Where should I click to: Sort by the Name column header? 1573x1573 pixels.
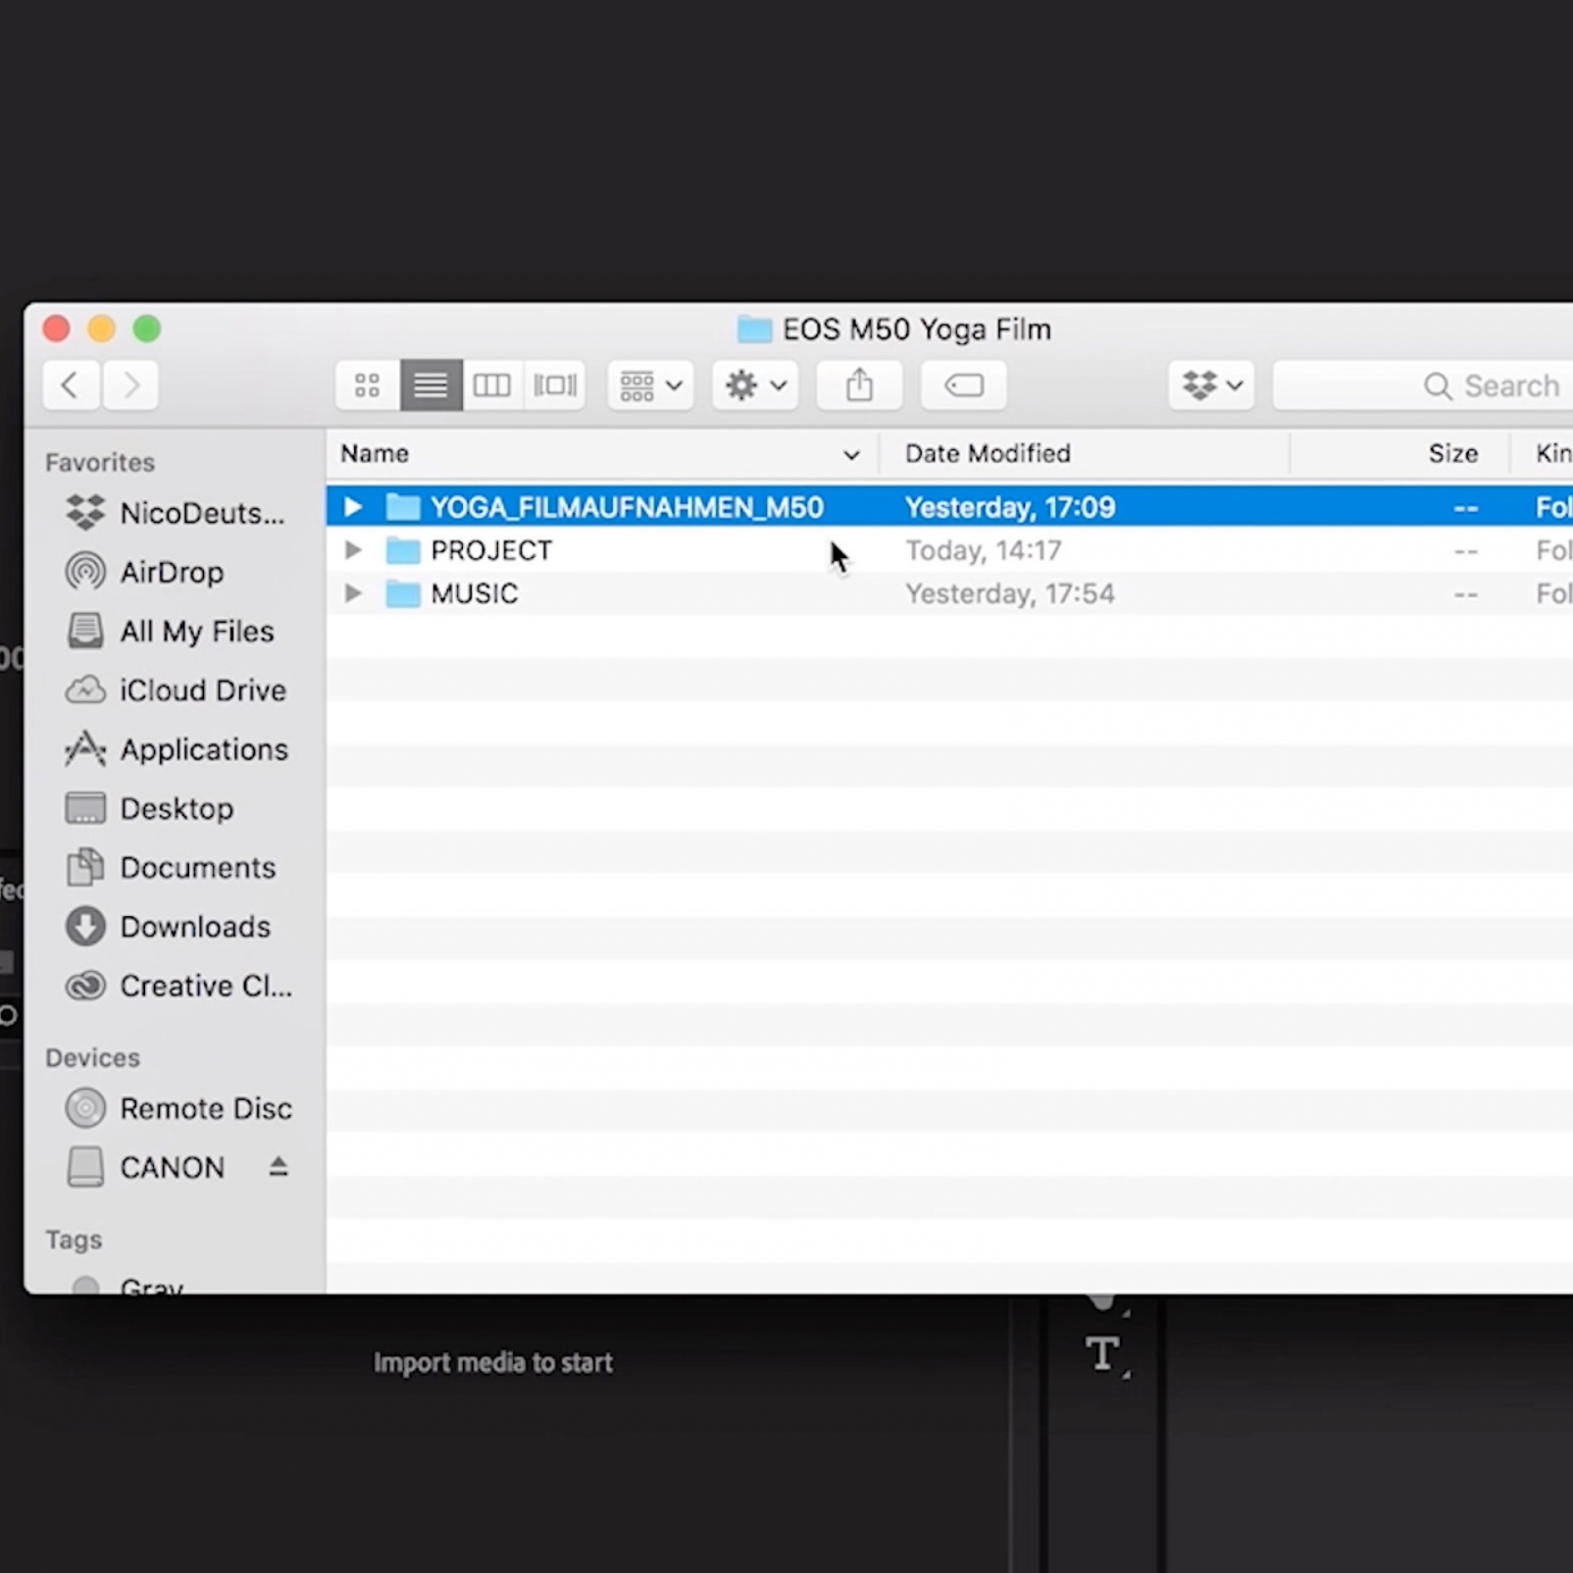602,454
